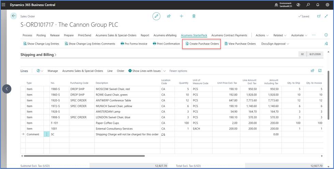Click Line menu in Lines toolbar
Image resolution: width=334 pixels, height=169 pixels.
110,71
